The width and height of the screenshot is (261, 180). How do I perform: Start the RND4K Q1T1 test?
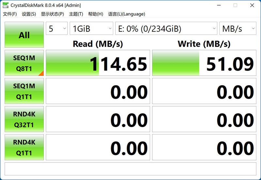pos(24,147)
